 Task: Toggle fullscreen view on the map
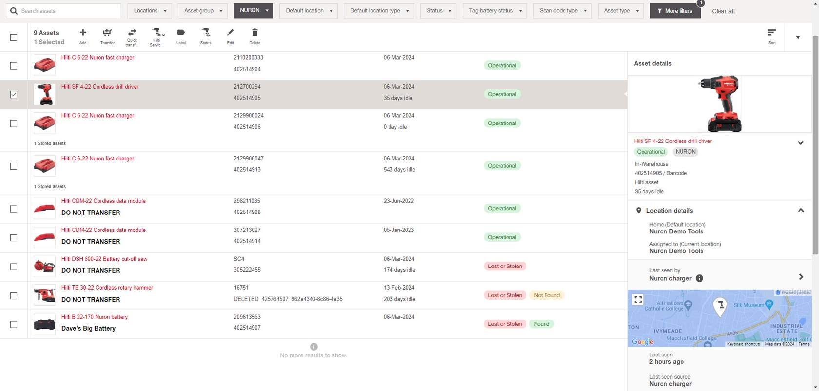638,300
